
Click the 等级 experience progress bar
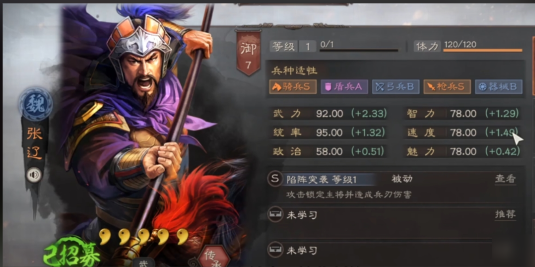[359, 50]
